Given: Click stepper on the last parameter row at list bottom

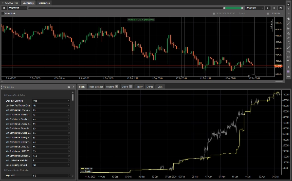Looking at the screenshot, I should [69, 176].
